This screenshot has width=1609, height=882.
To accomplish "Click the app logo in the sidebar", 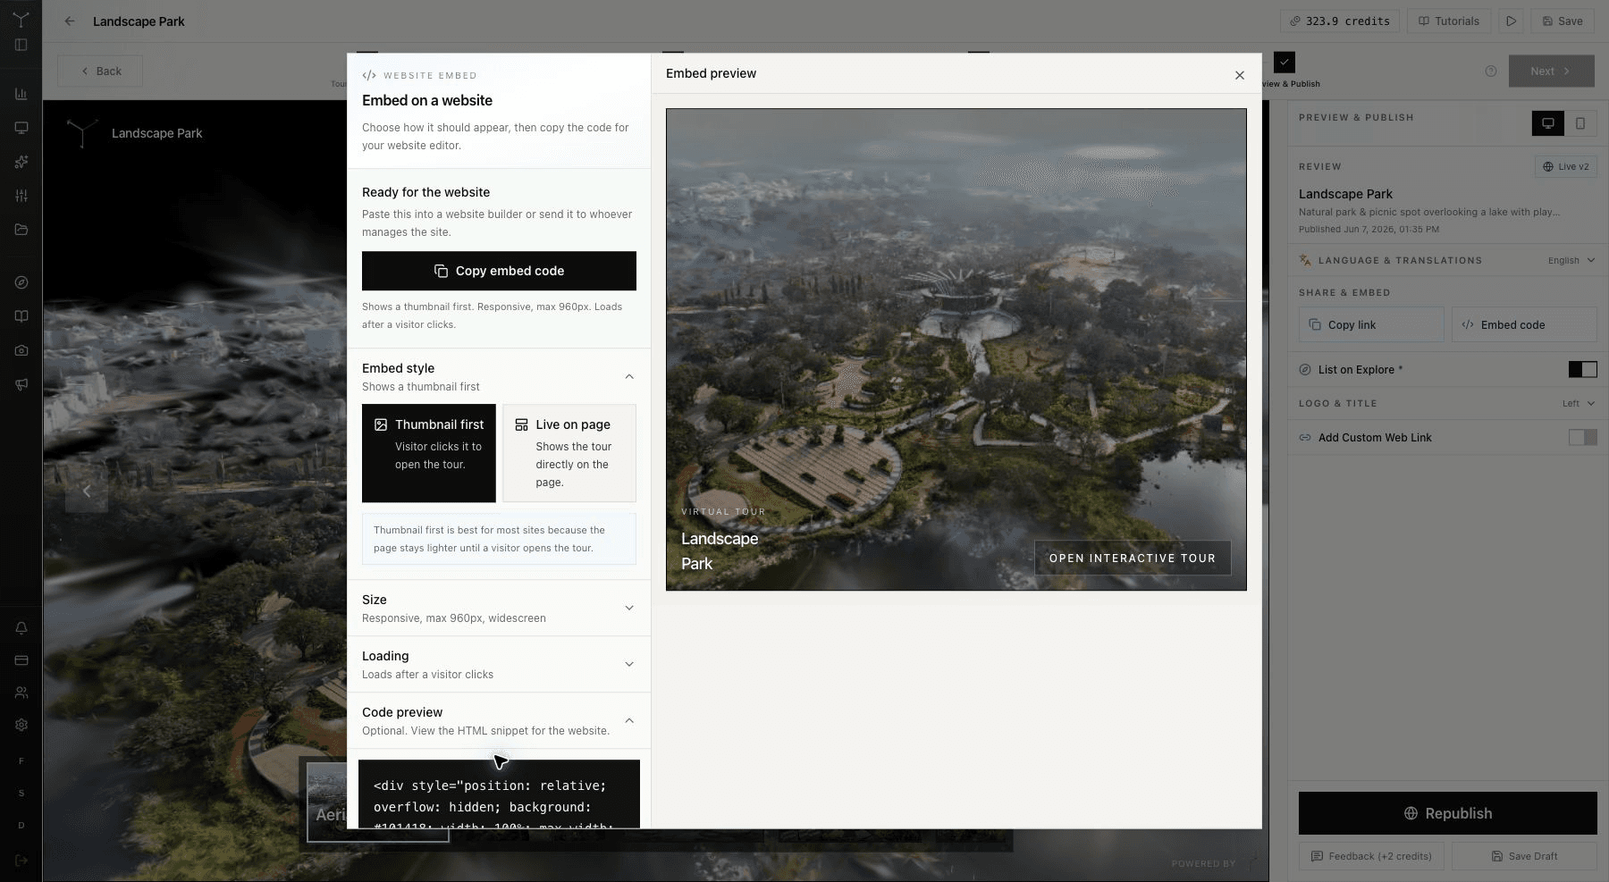I will click(x=21, y=19).
